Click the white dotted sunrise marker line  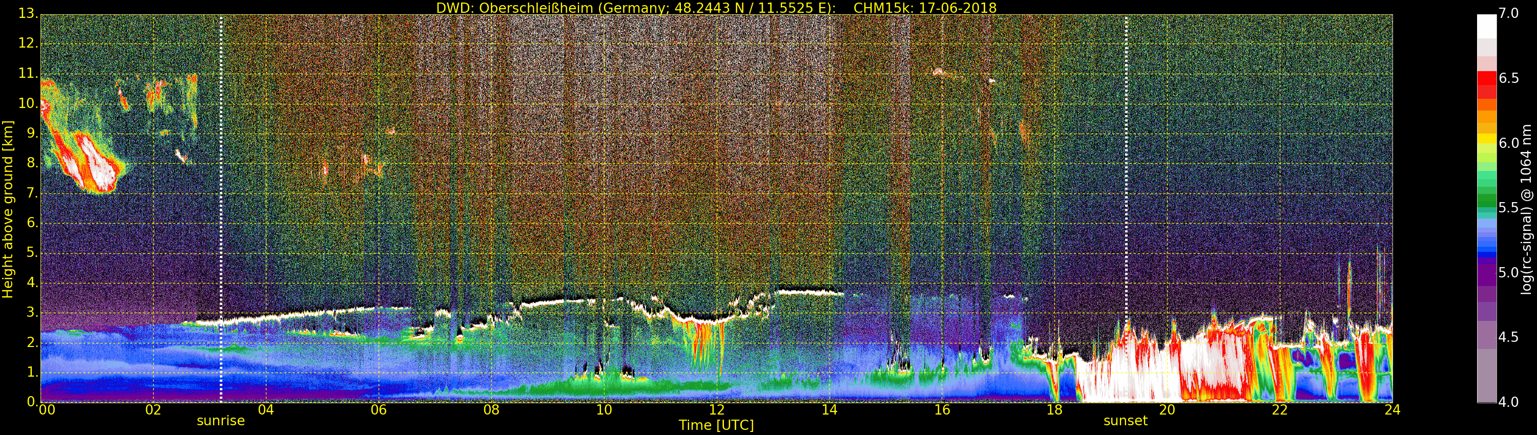click(x=221, y=209)
